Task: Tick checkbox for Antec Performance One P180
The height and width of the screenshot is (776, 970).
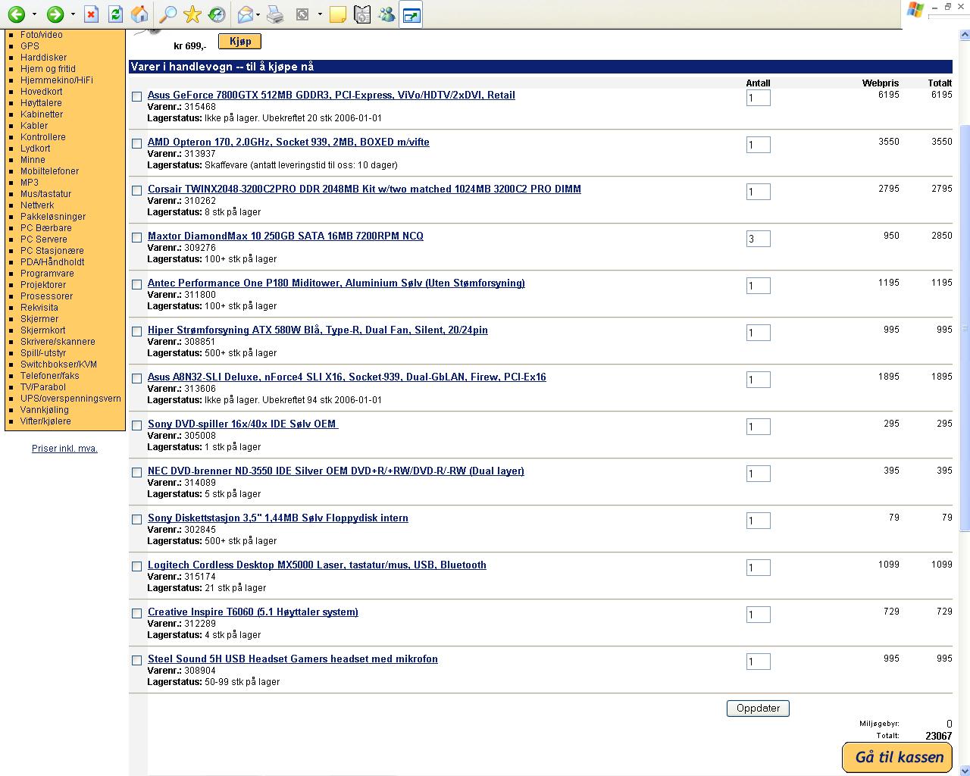Action: click(x=137, y=284)
